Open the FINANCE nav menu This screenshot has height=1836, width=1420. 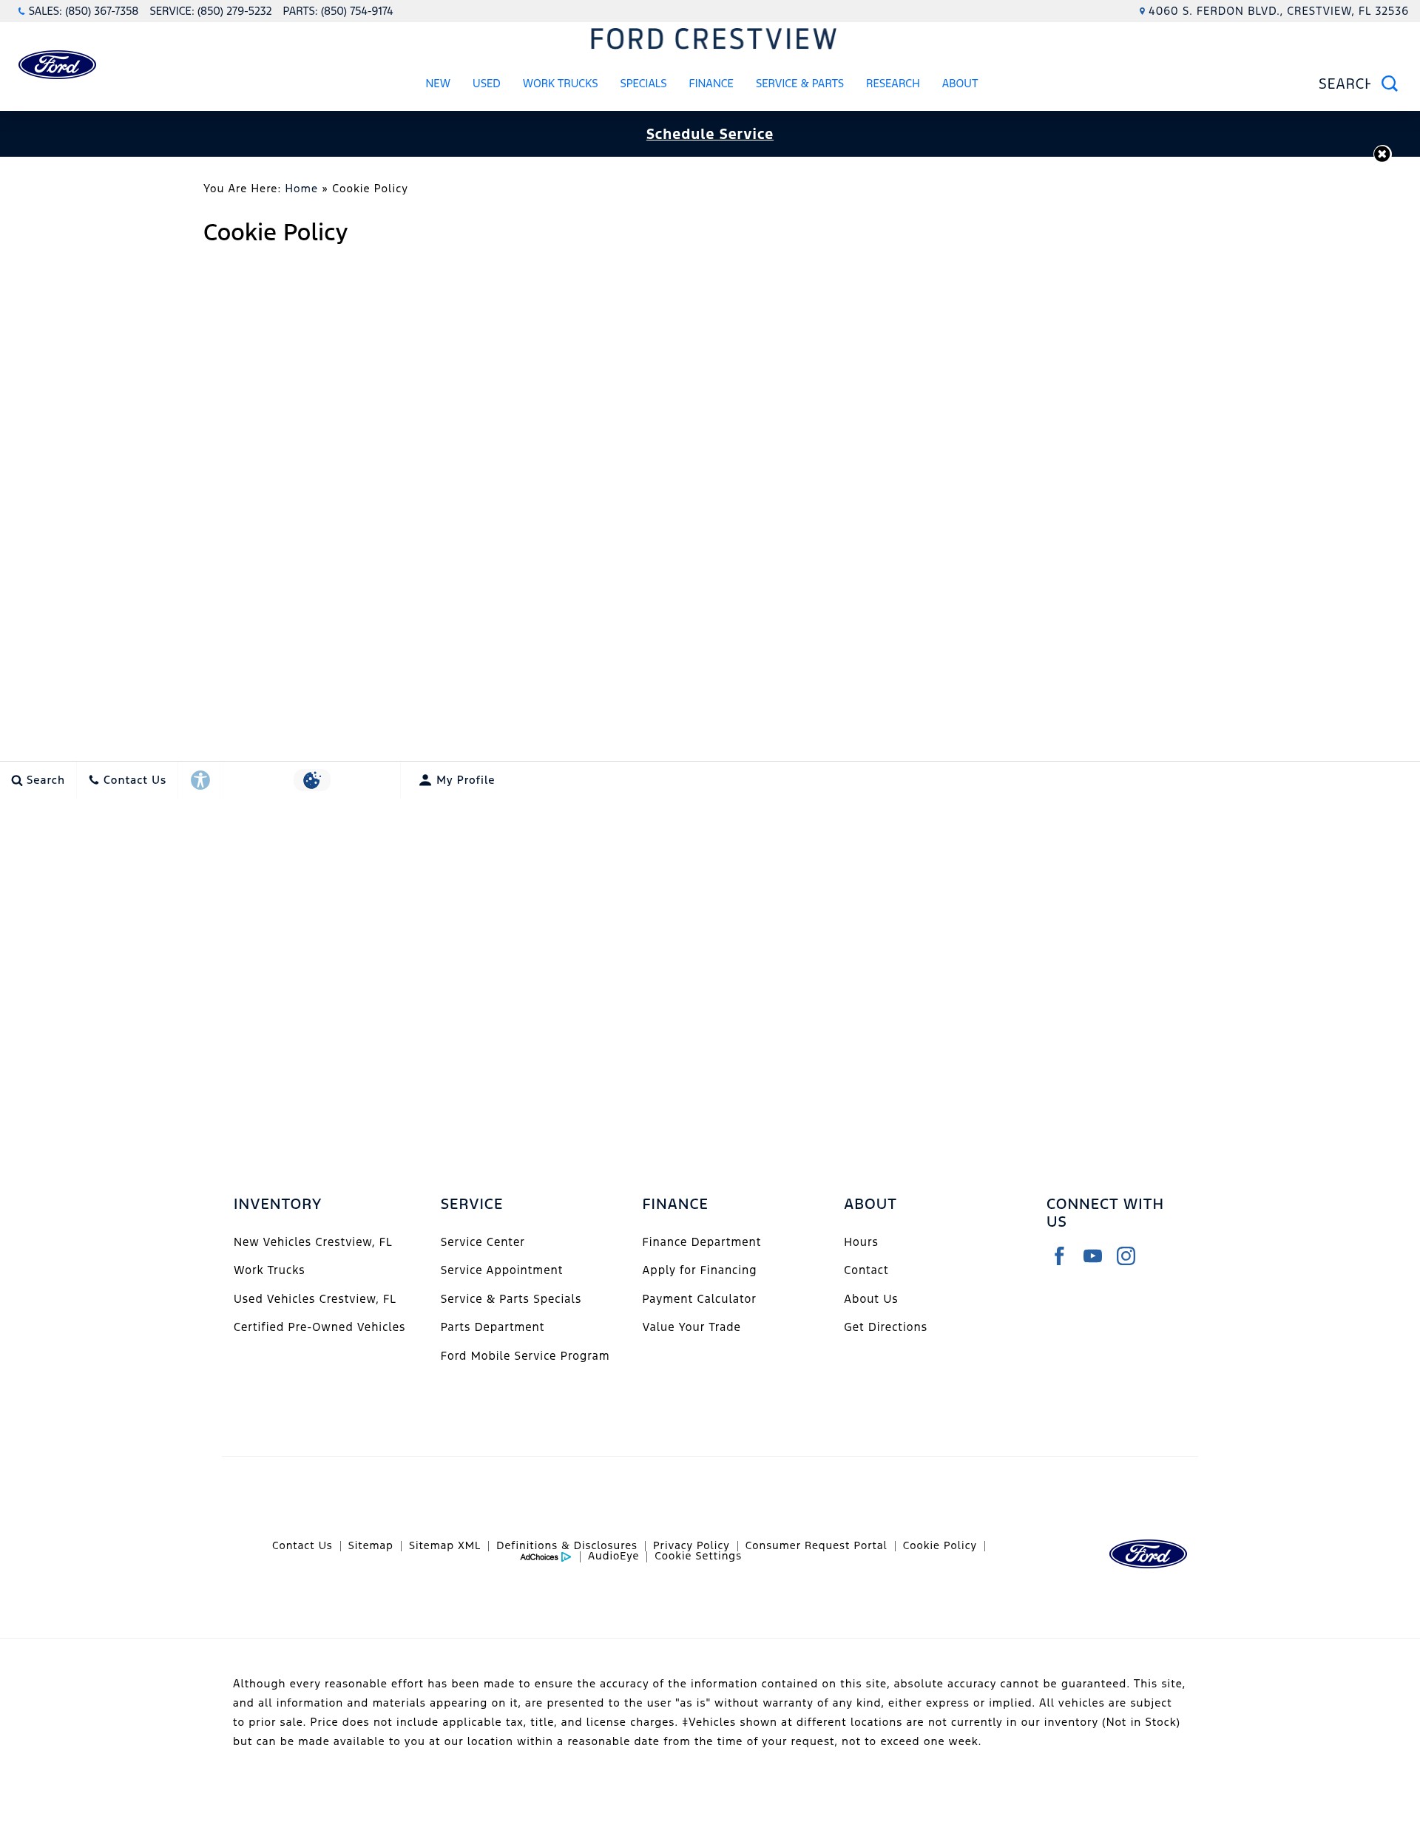711,84
